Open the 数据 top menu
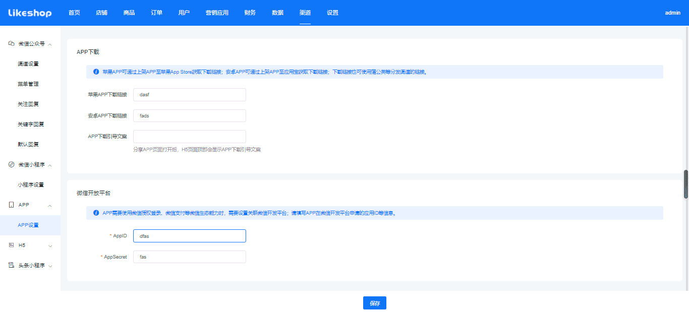The width and height of the screenshot is (689, 315). (277, 13)
